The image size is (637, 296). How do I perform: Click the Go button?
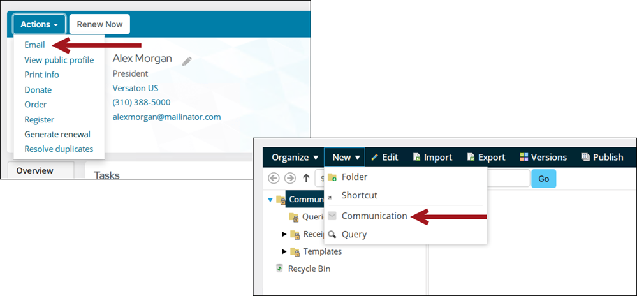coord(543,179)
